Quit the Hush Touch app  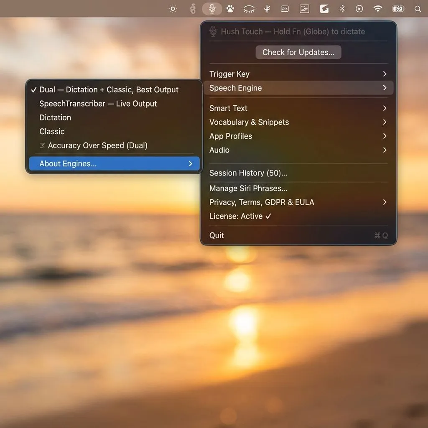pyautogui.click(x=217, y=235)
